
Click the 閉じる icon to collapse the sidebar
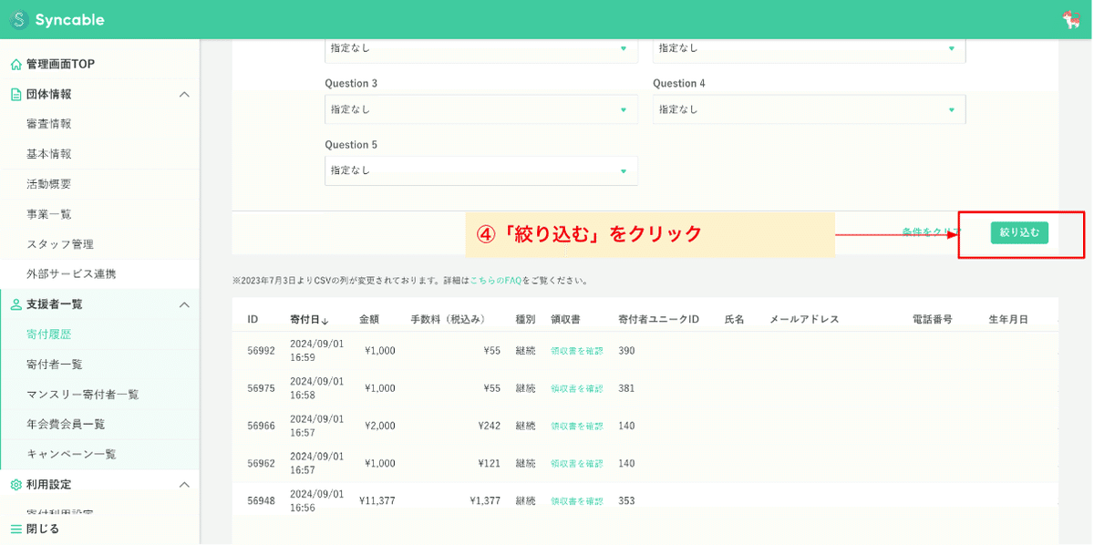(14, 530)
